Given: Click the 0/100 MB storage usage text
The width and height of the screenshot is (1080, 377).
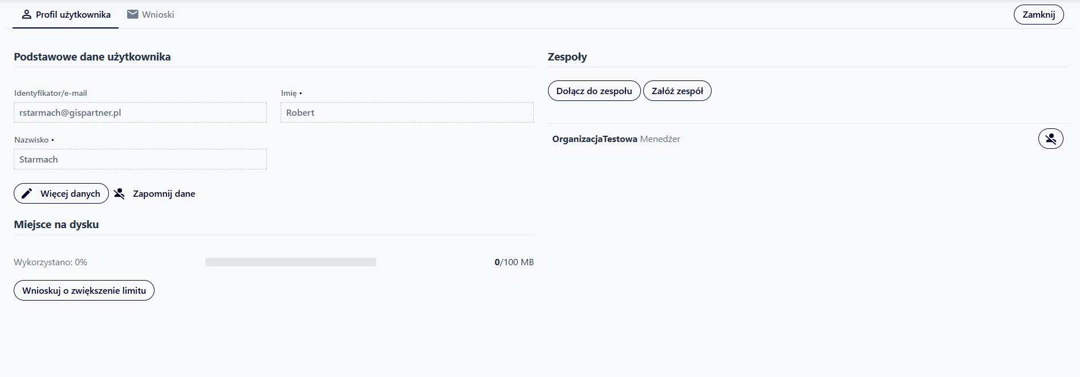Looking at the screenshot, I should 514,262.
